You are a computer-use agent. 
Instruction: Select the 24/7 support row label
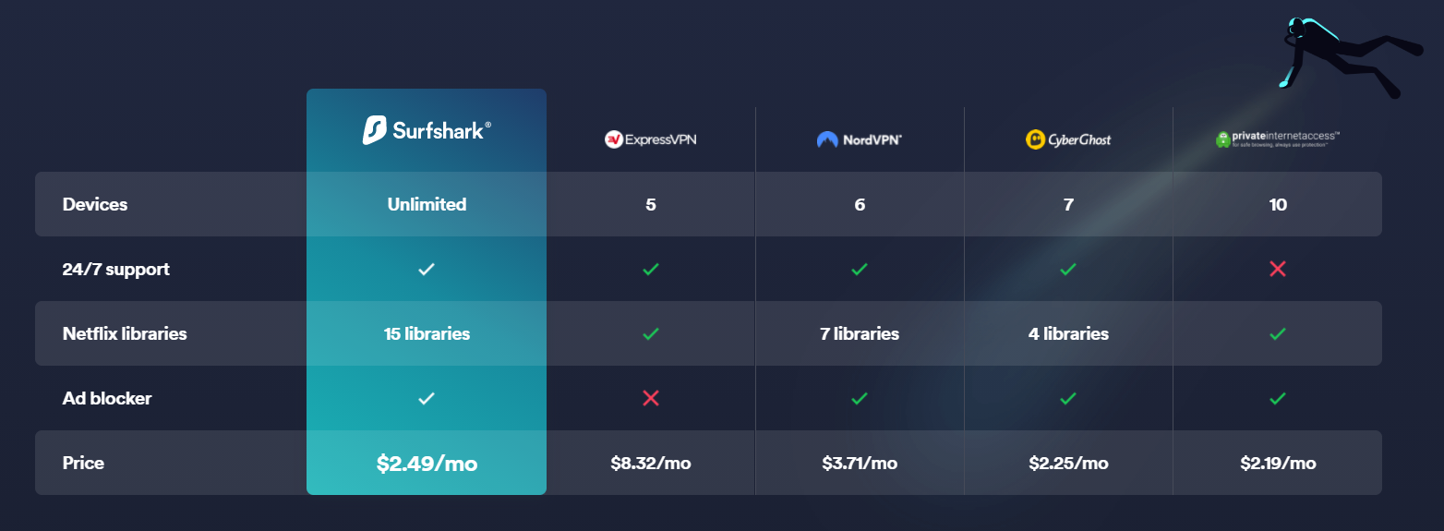116,270
